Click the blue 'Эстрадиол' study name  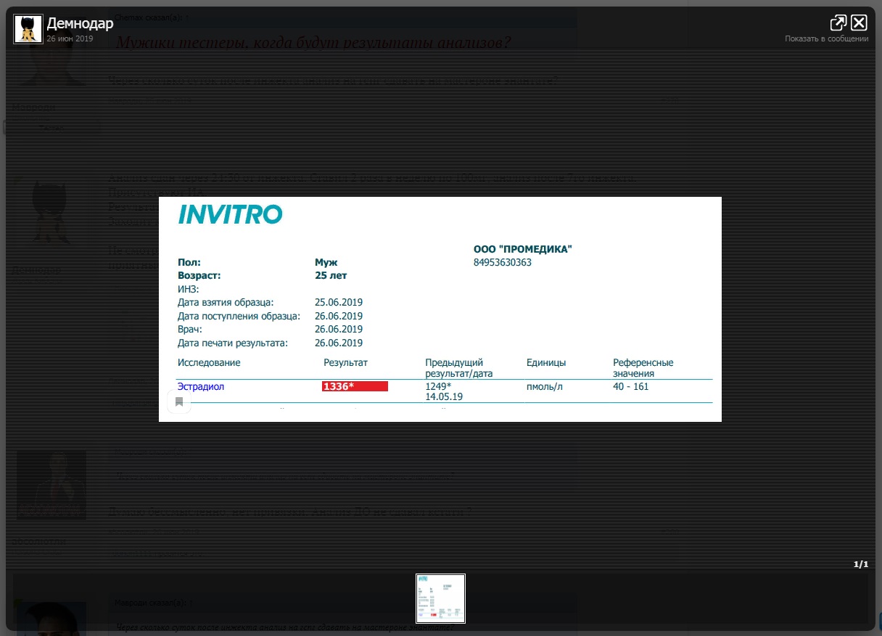201,387
